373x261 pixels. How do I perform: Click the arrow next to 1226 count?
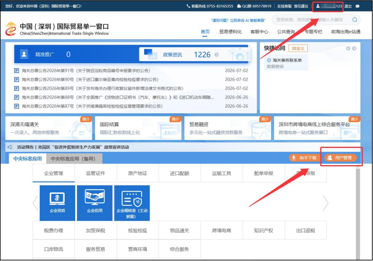pos(217,54)
